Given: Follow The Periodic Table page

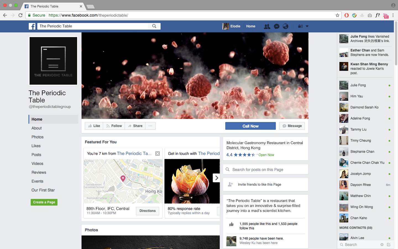Looking at the screenshot, I should pos(114,126).
